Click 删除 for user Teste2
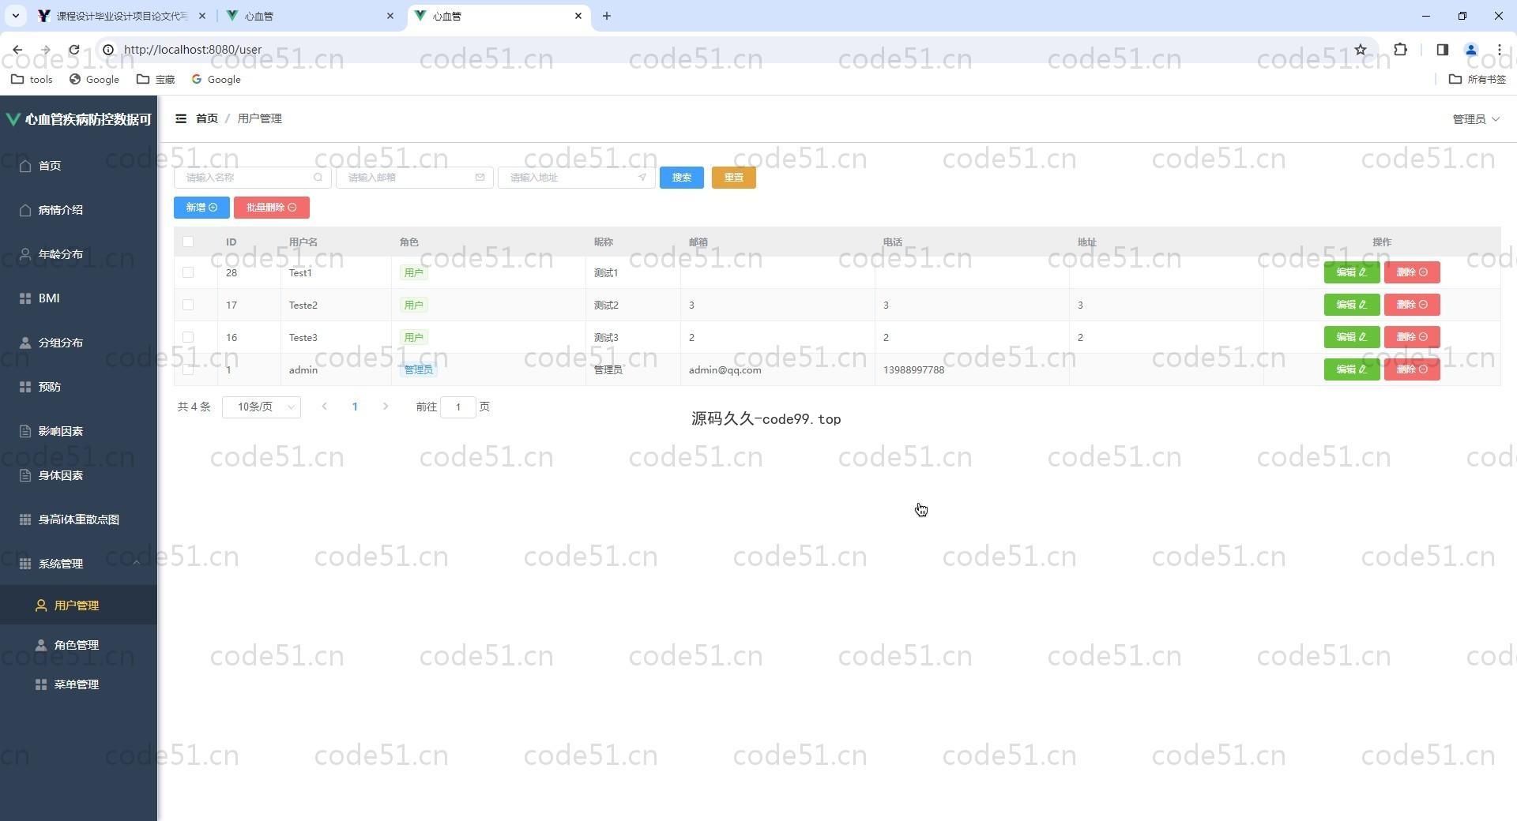The image size is (1517, 821). [x=1412, y=305]
